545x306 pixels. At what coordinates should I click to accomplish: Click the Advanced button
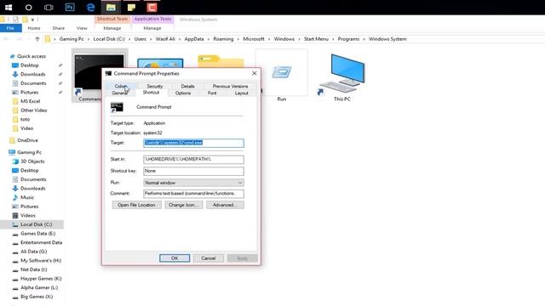click(x=225, y=205)
